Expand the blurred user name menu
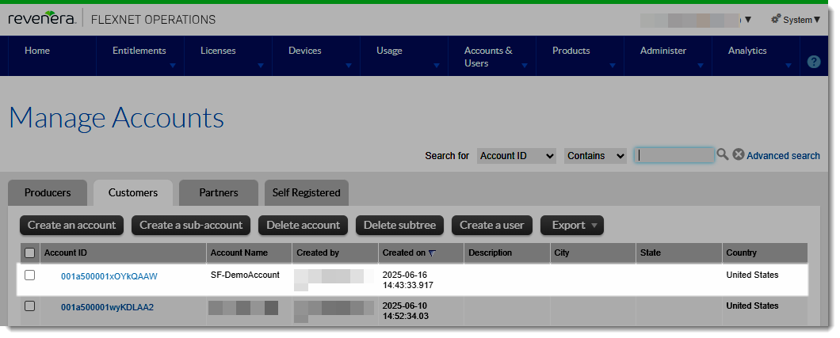840x338 pixels. (748, 20)
